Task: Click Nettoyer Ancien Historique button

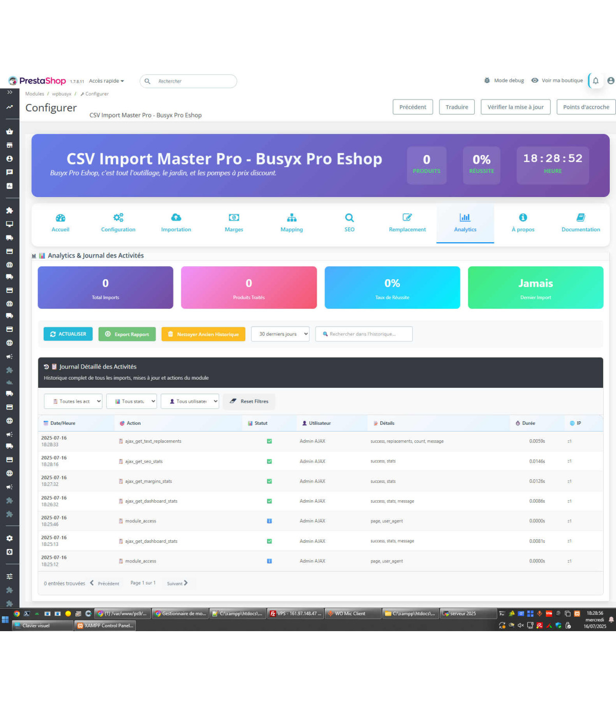Action: (x=203, y=334)
